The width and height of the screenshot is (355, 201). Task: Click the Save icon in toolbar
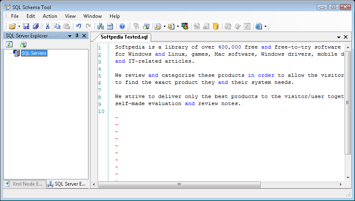[26, 26]
